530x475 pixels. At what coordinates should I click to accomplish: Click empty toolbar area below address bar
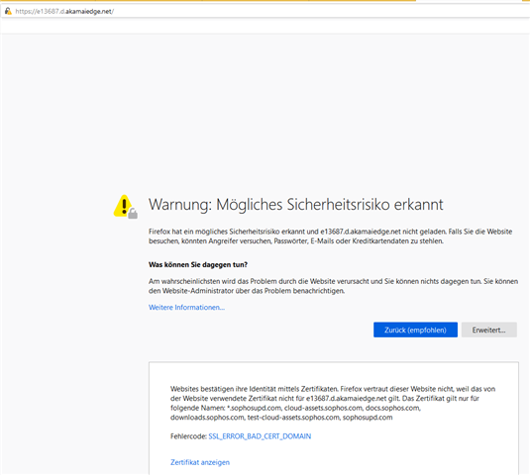[x=265, y=26]
